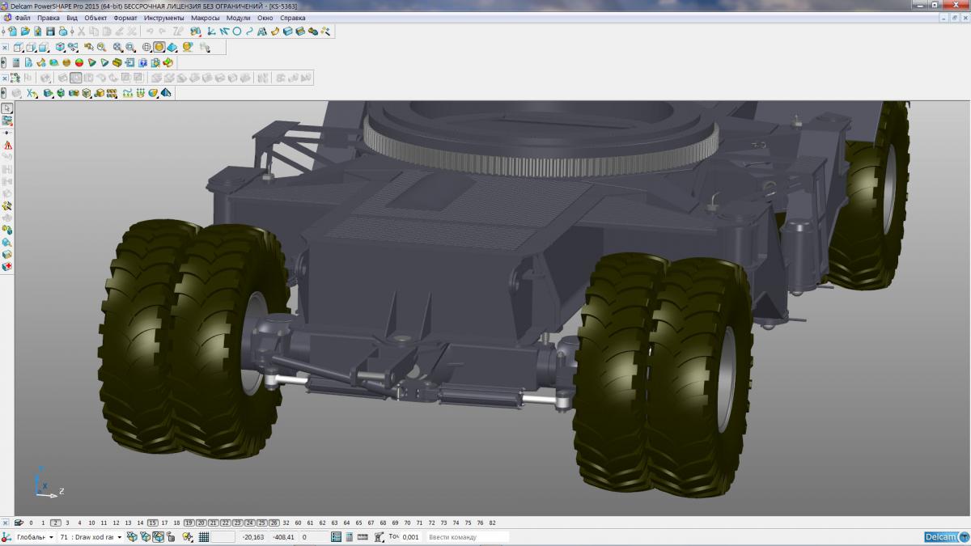The width and height of the screenshot is (971, 546).
Task: Toggle level 26 visibility
Action: click(274, 523)
